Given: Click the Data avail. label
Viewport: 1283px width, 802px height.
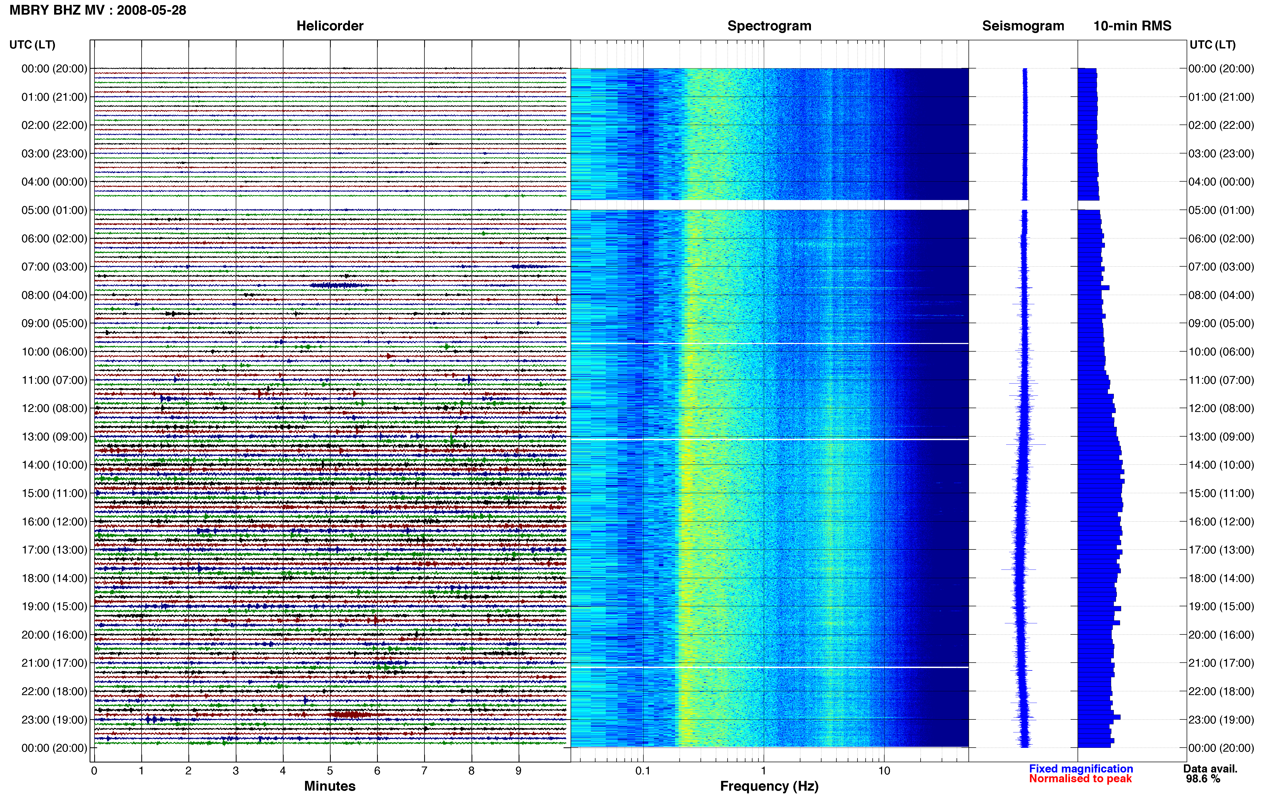Looking at the screenshot, I should (1210, 769).
